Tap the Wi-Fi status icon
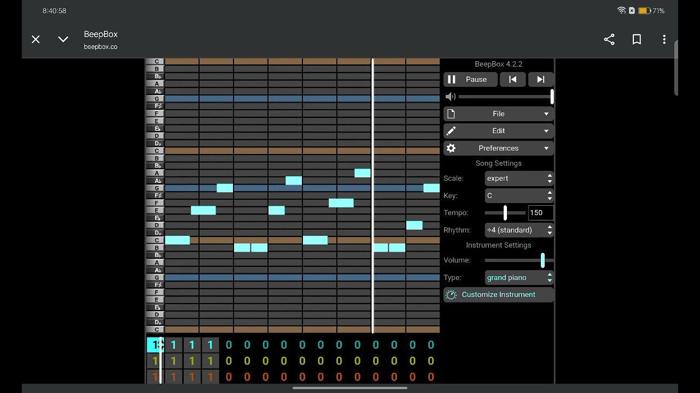 coord(621,11)
